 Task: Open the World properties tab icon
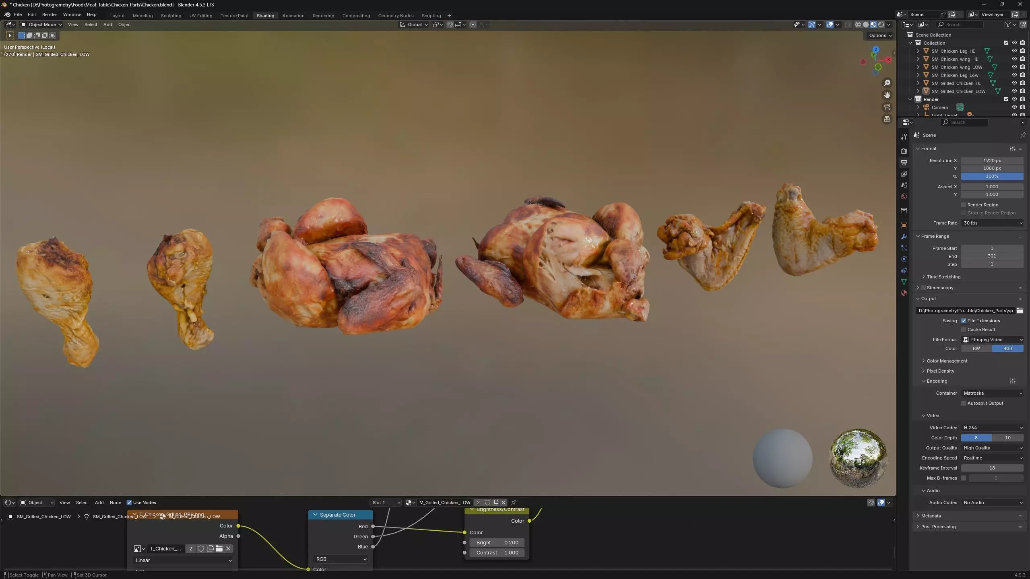[x=904, y=196]
